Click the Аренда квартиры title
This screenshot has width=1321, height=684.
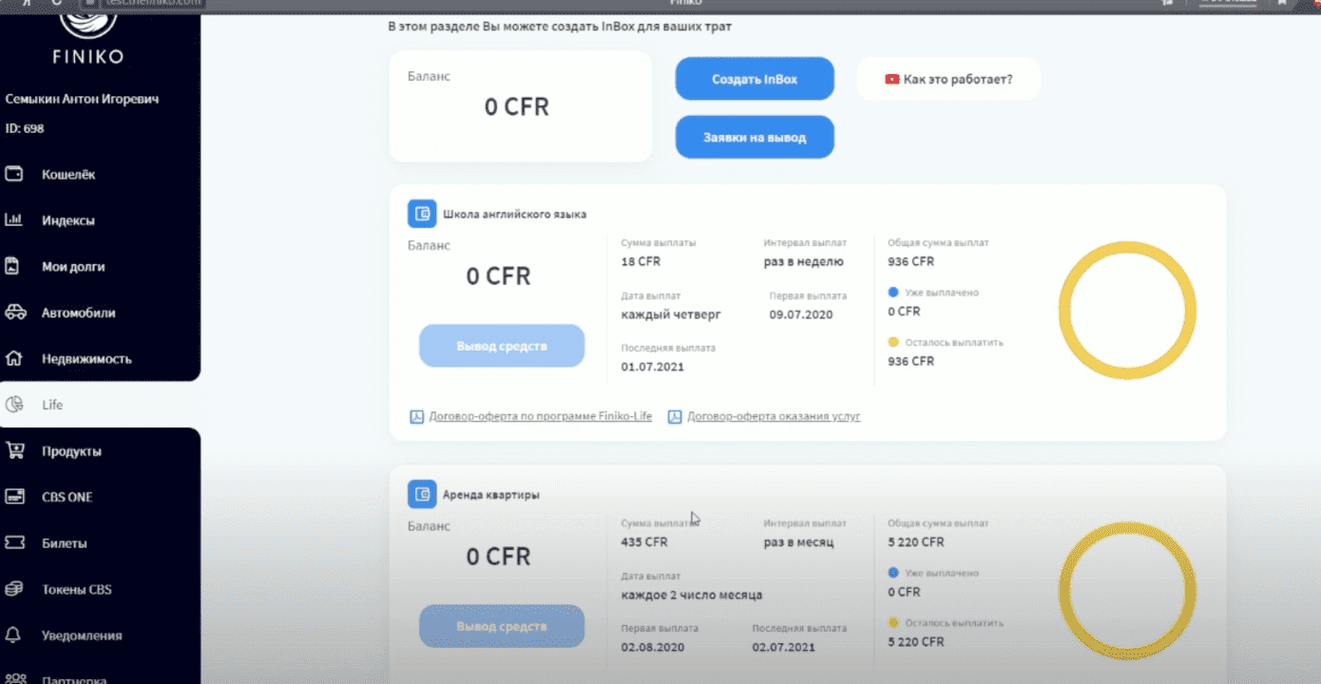pos(491,495)
